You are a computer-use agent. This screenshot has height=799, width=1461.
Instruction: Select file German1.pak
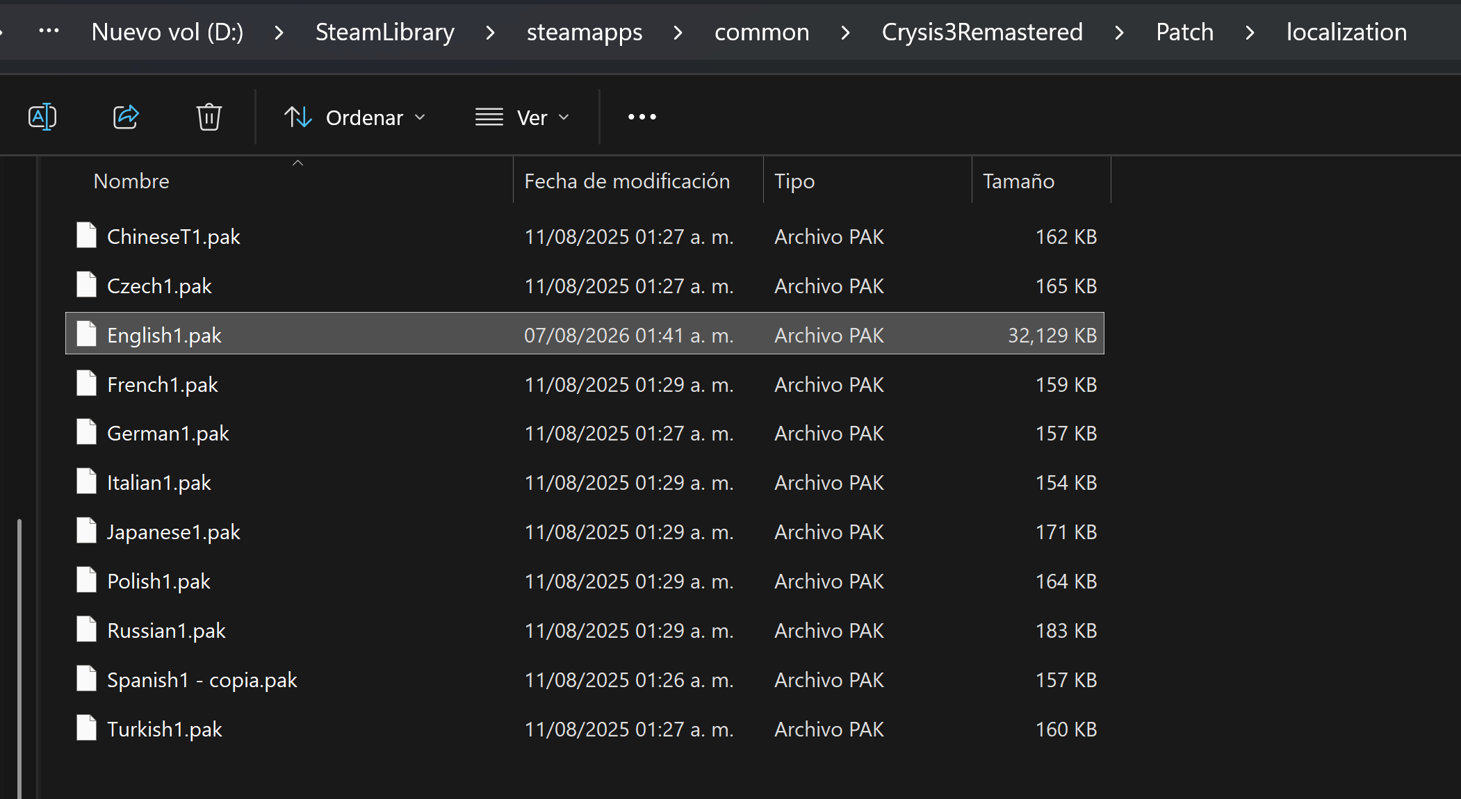coord(585,434)
